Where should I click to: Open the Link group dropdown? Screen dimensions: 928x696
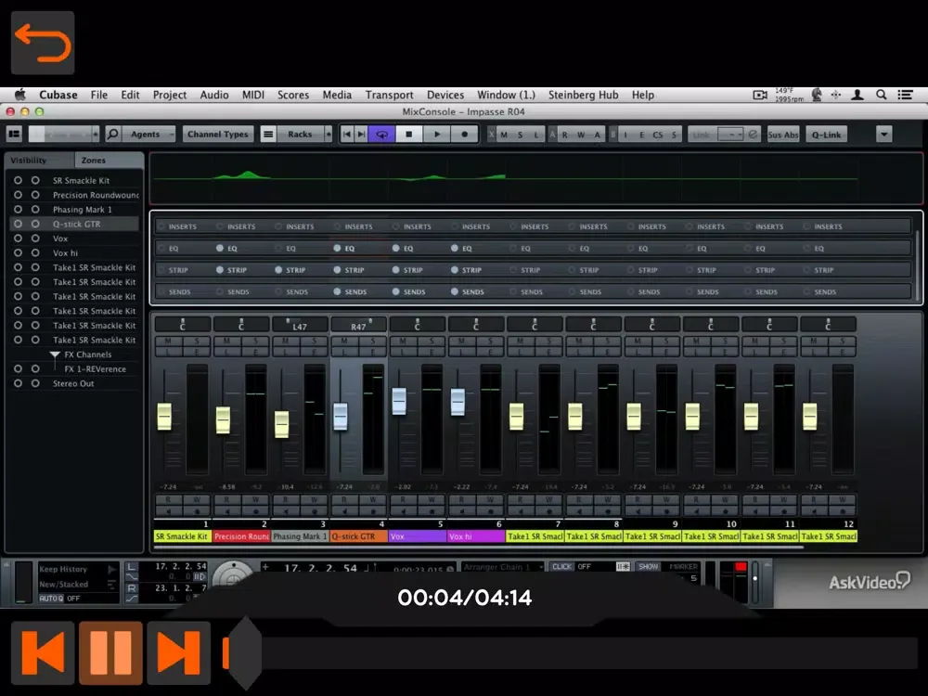(x=730, y=135)
